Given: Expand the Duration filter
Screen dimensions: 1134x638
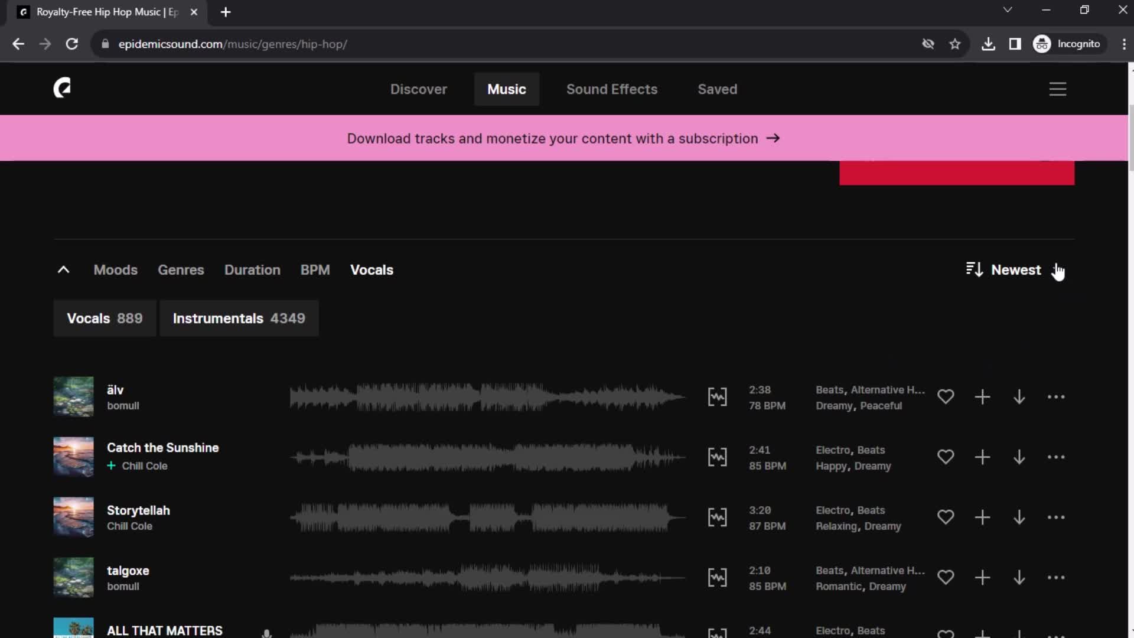Looking at the screenshot, I should 252,270.
